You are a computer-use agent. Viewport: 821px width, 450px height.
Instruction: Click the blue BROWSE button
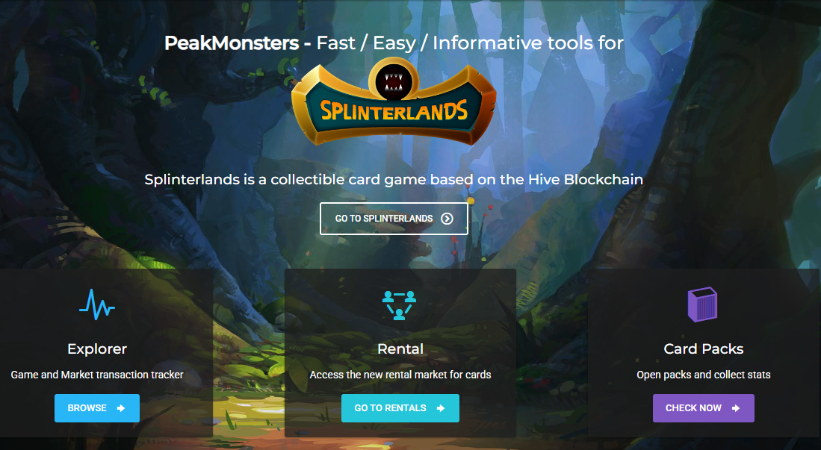point(97,408)
